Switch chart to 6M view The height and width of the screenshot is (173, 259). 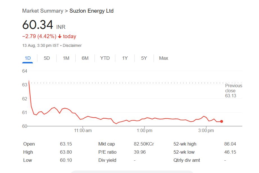tap(85, 58)
